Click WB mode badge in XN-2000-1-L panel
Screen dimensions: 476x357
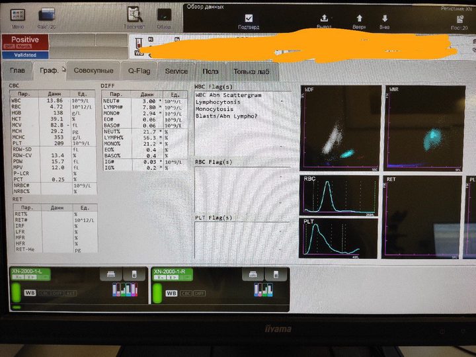pos(30,293)
